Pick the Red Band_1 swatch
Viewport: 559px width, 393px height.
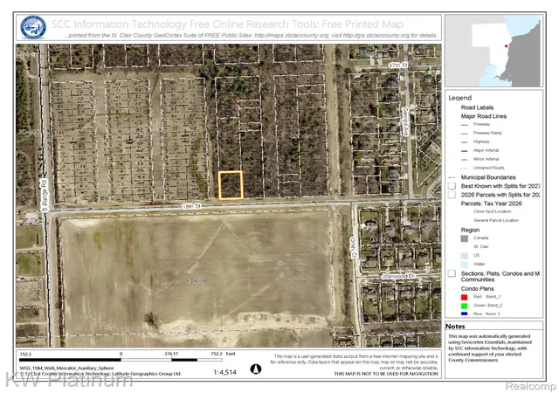tap(464, 297)
